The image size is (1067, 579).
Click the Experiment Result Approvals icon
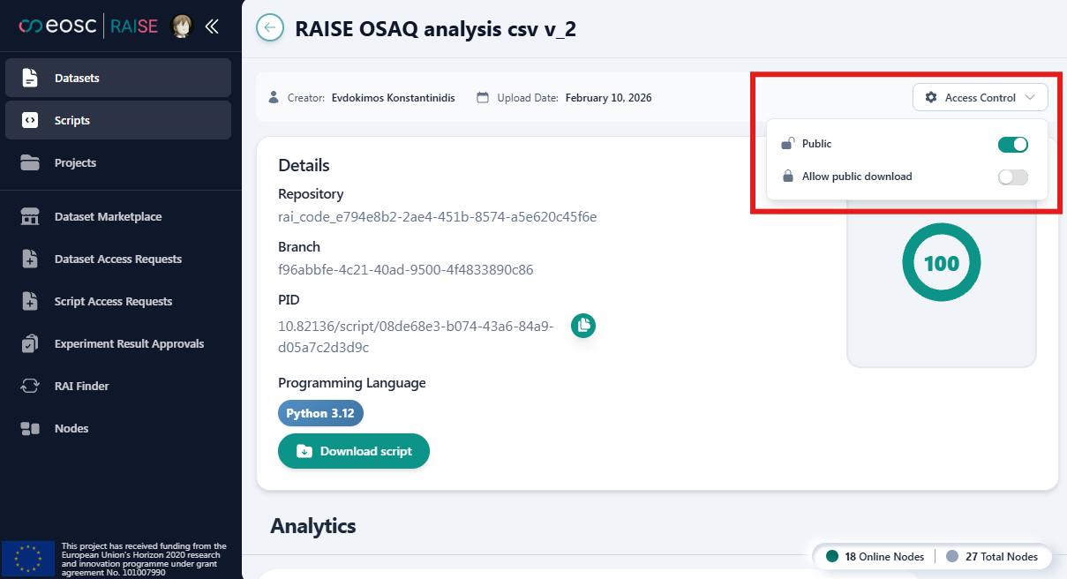tap(30, 343)
